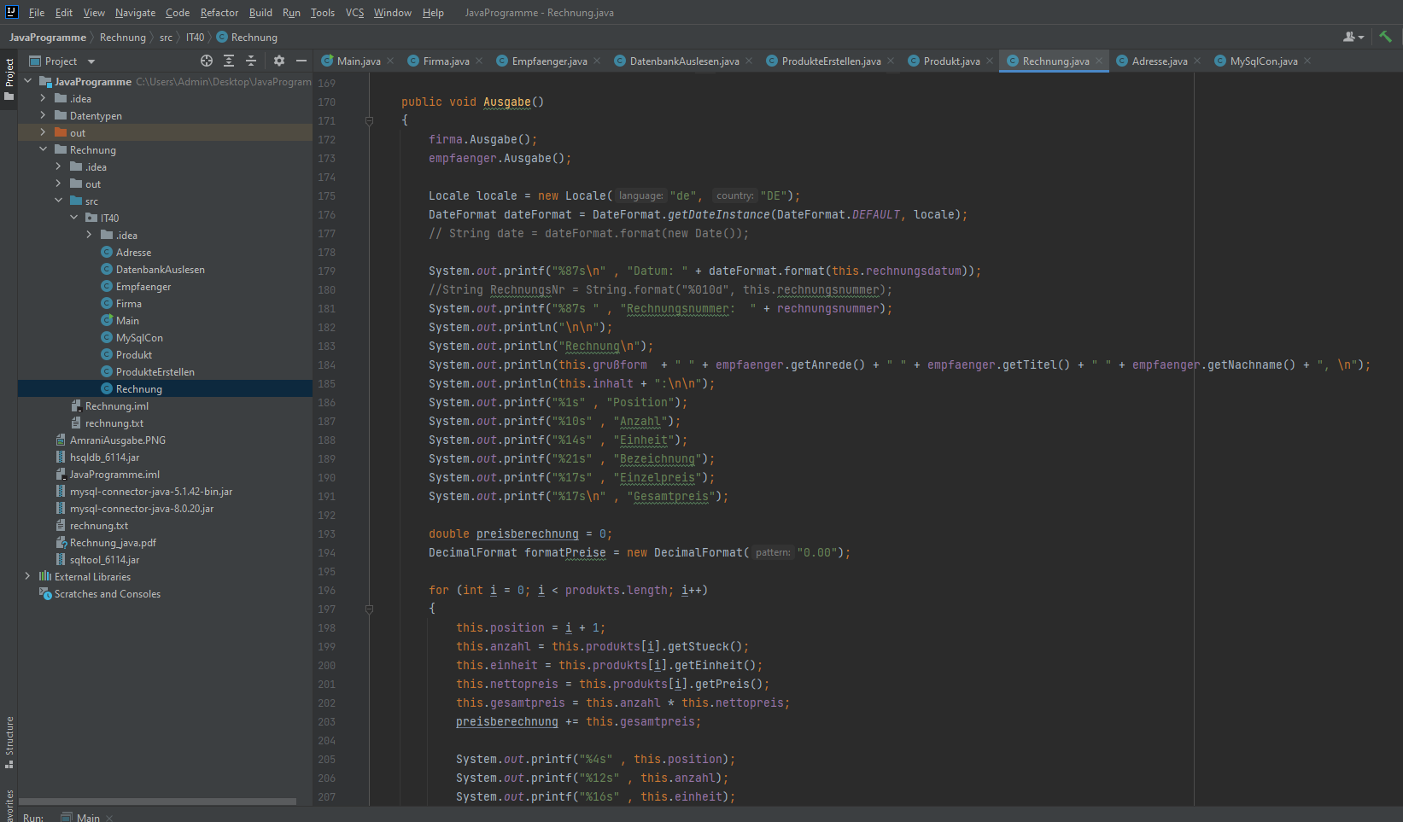The image size is (1403, 822).
Task: Toggle the Structure tool window stripe button
Action: [9, 743]
